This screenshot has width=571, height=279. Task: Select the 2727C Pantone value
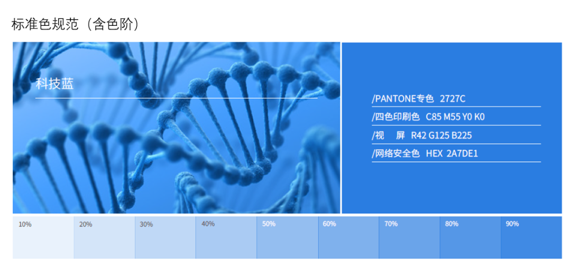[453, 99]
